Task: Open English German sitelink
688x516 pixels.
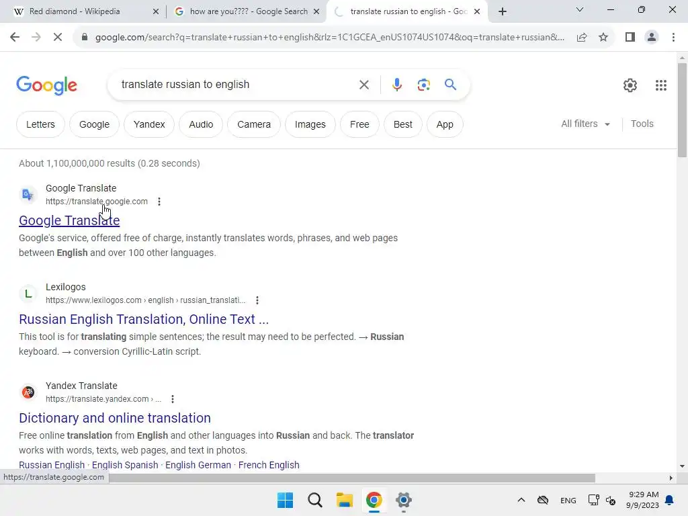Action: pos(198,465)
